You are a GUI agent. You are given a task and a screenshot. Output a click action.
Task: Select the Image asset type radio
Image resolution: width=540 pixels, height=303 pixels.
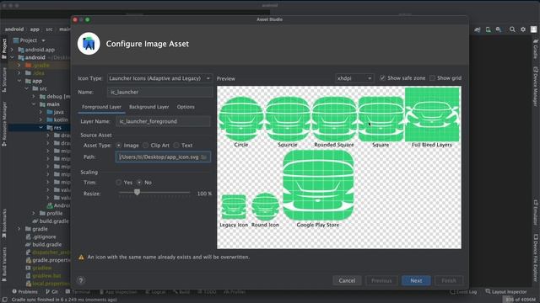pyautogui.click(x=119, y=146)
